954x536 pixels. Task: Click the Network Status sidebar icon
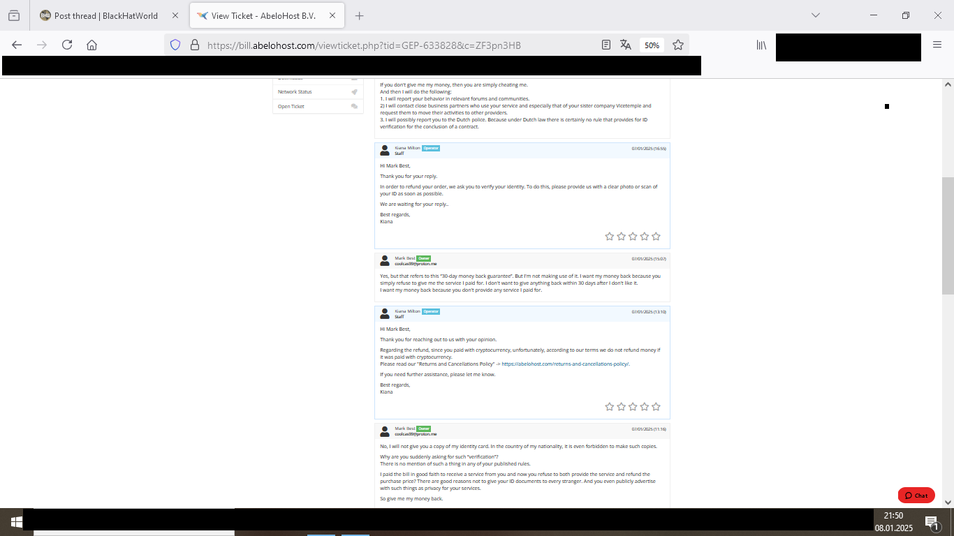tap(354, 92)
